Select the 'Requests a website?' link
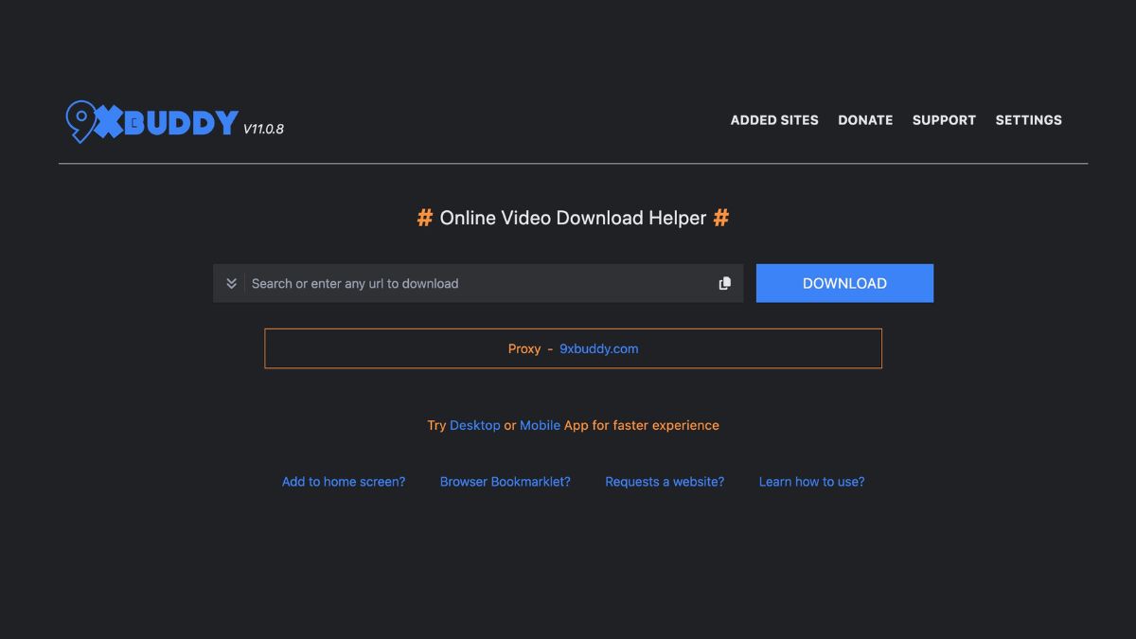1136x639 pixels. [x=665, y=482]
